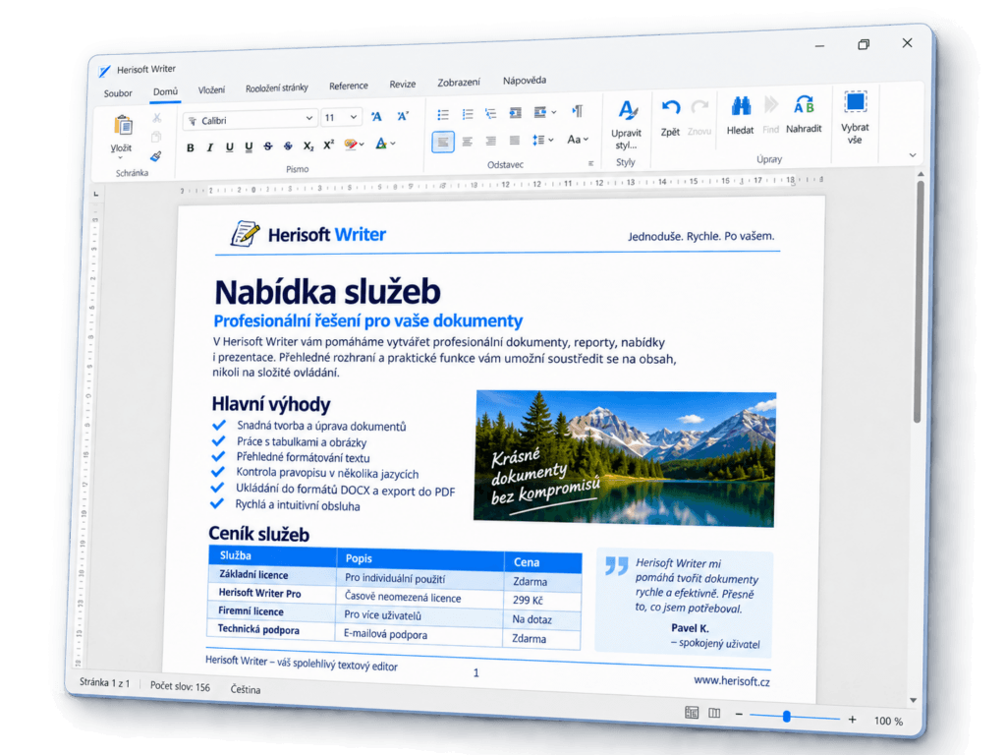The height and width of the screenshot is (755, 1006).
Task: Click the decrease indent icon
Action: pyautogui.click(x=515, y=113)
